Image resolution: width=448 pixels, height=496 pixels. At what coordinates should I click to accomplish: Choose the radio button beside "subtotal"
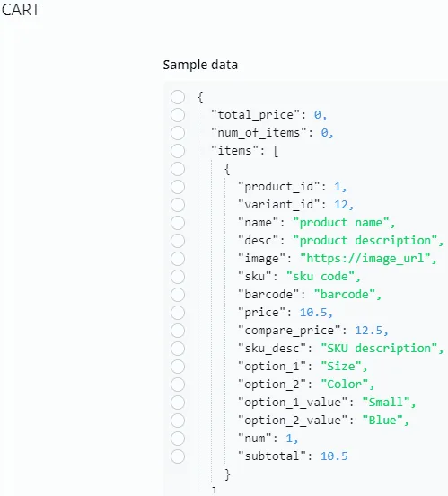click(178, 456)
